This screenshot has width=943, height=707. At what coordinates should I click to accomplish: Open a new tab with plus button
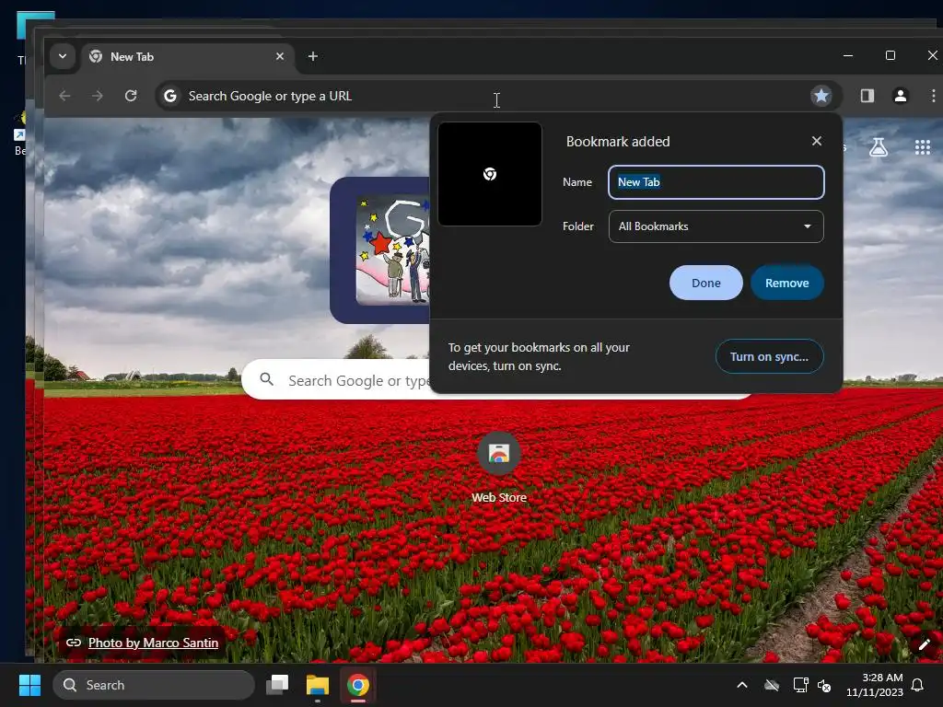point(313,56)
